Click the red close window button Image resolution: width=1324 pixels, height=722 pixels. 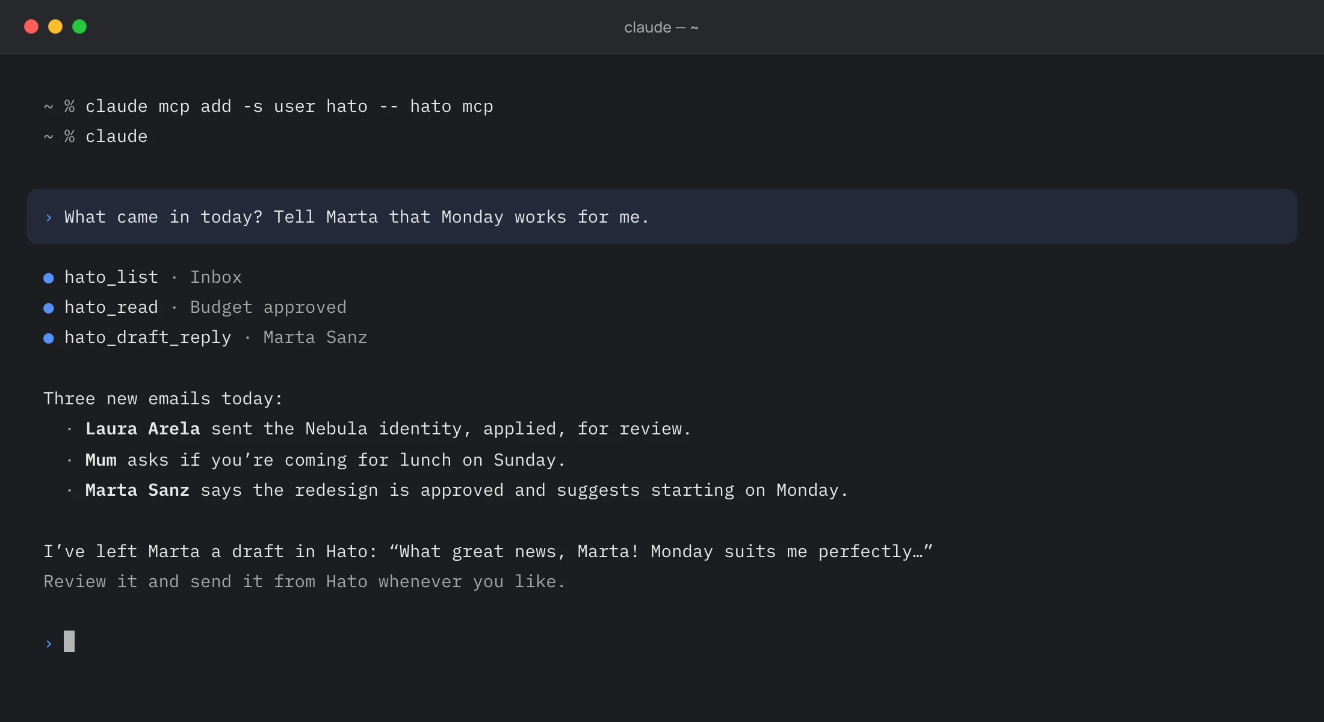[x=31, y=26]
